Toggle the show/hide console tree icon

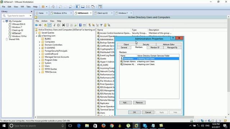pyautogui.click(x=50, y=25)
